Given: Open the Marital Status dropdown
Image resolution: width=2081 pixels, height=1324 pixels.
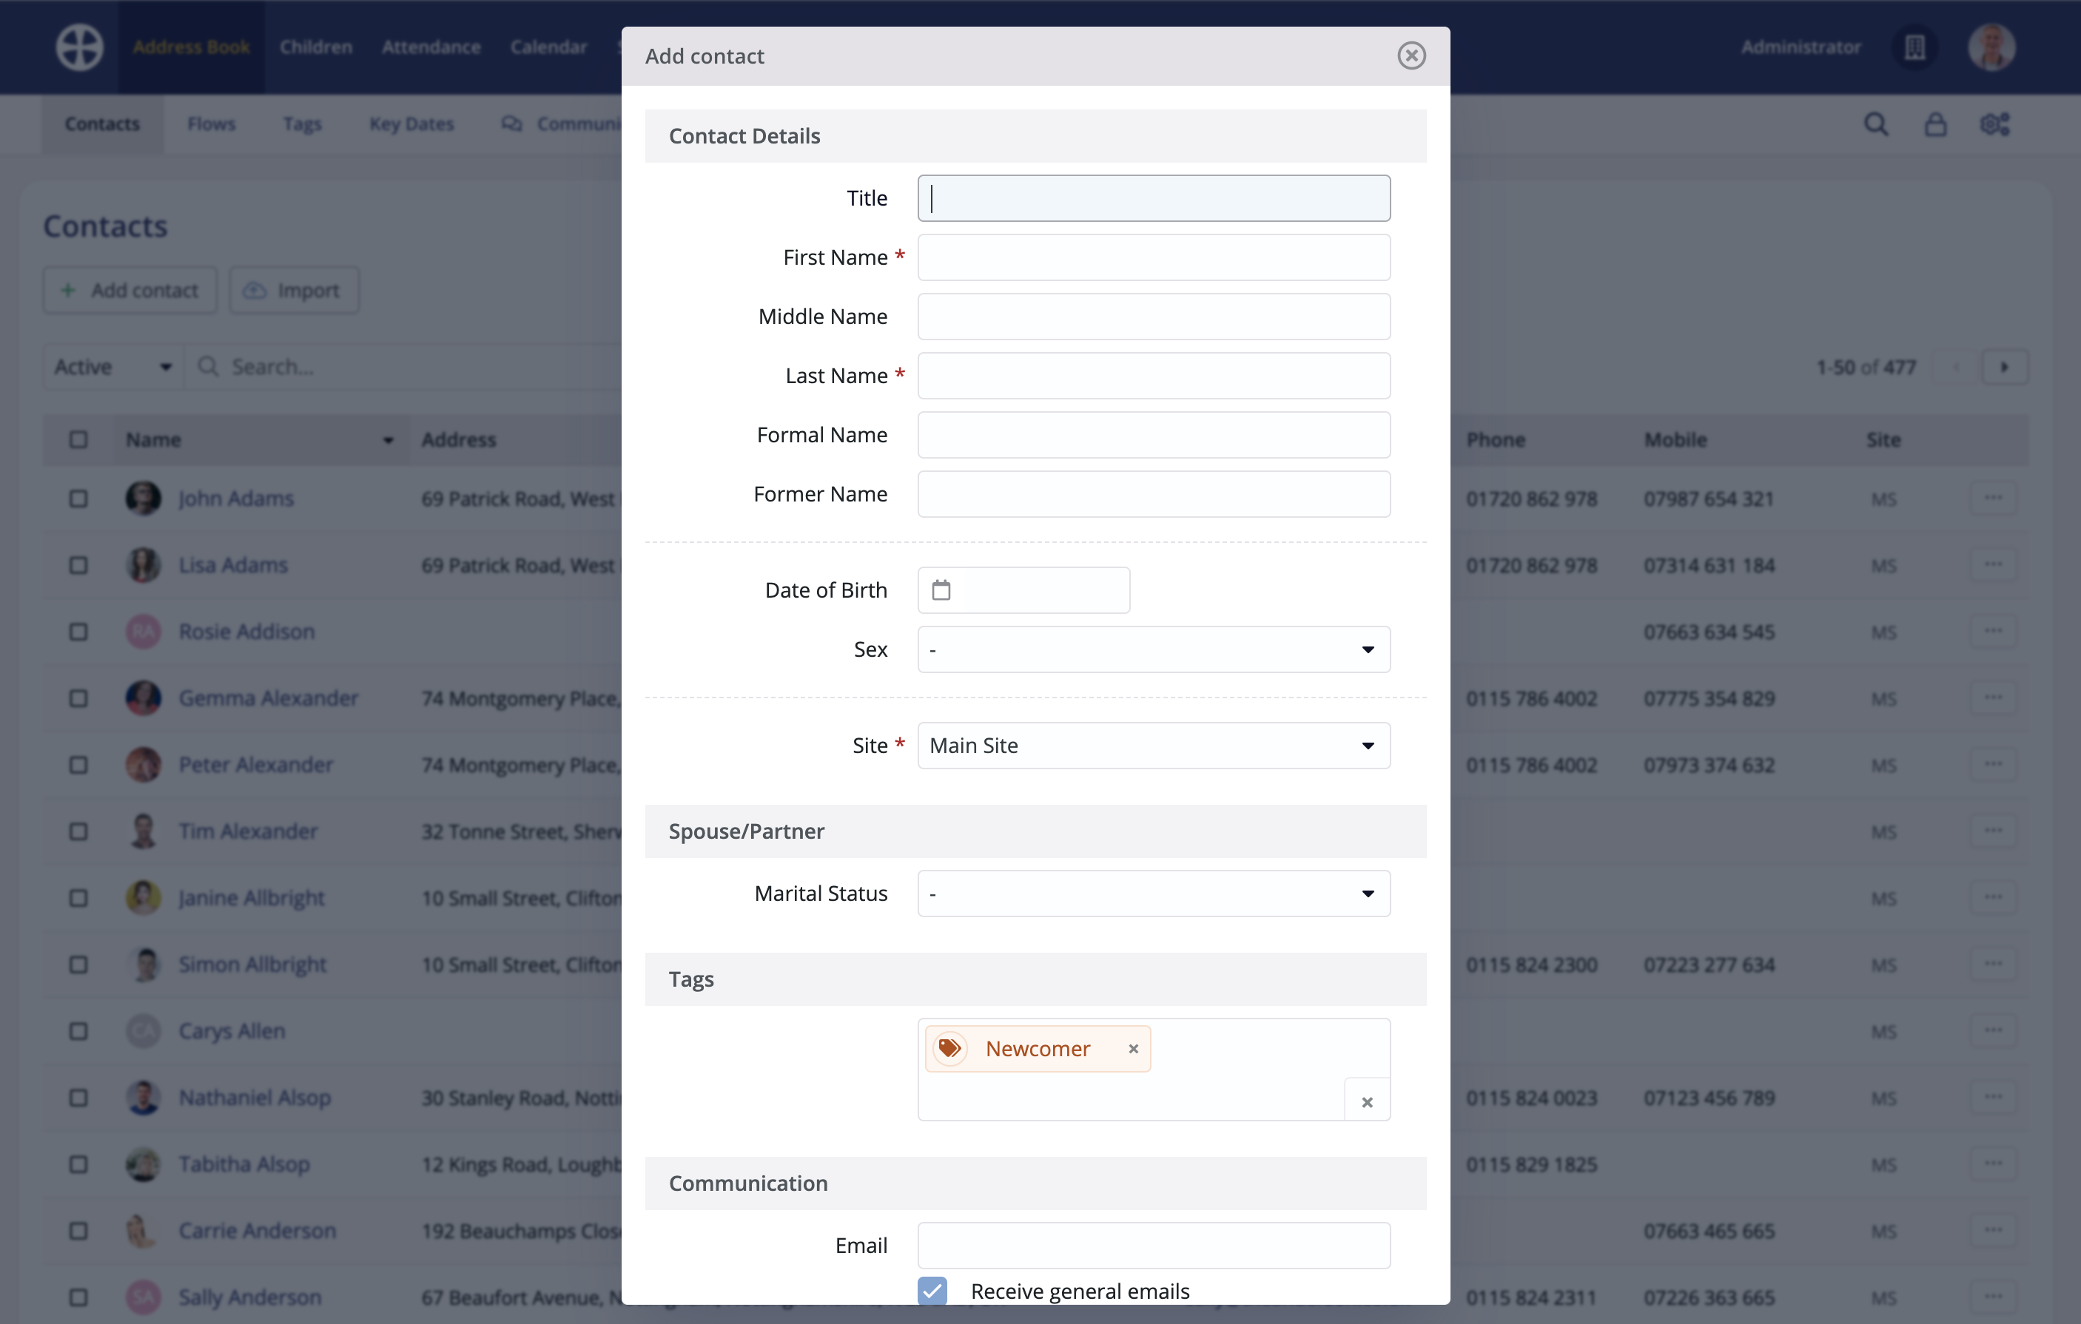Looking at the screenshot, I should pyautogui.click(x=1153, y=893).
